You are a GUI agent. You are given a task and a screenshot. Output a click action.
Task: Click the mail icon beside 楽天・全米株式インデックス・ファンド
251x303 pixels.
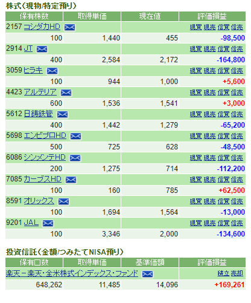tap(148, 274)
